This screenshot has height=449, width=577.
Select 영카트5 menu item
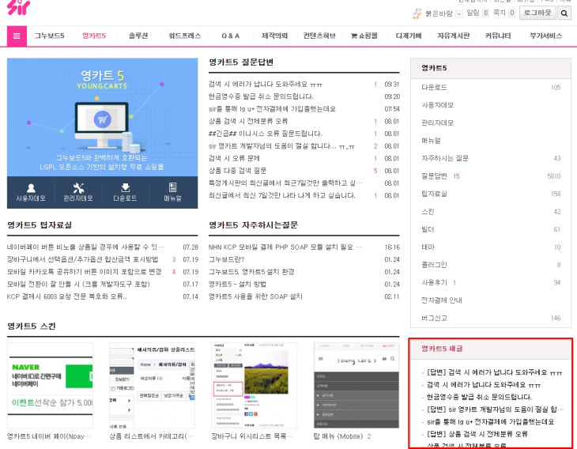(x=94, y=36)
